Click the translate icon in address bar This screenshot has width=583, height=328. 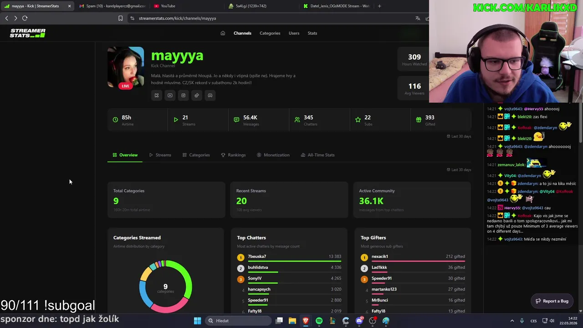[418, 18]
